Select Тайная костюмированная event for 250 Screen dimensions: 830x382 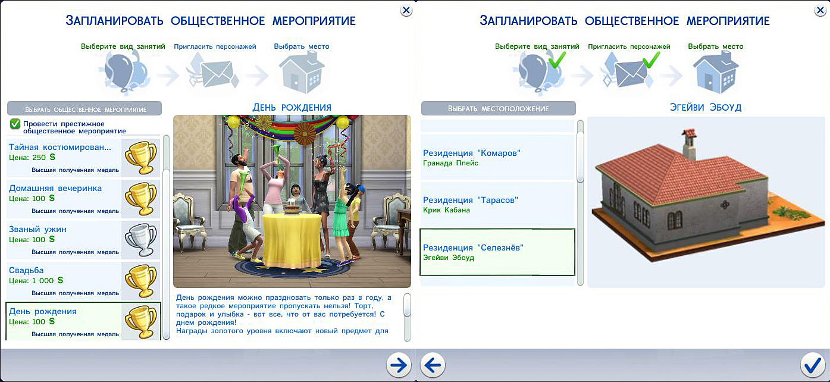pos(83,157)
